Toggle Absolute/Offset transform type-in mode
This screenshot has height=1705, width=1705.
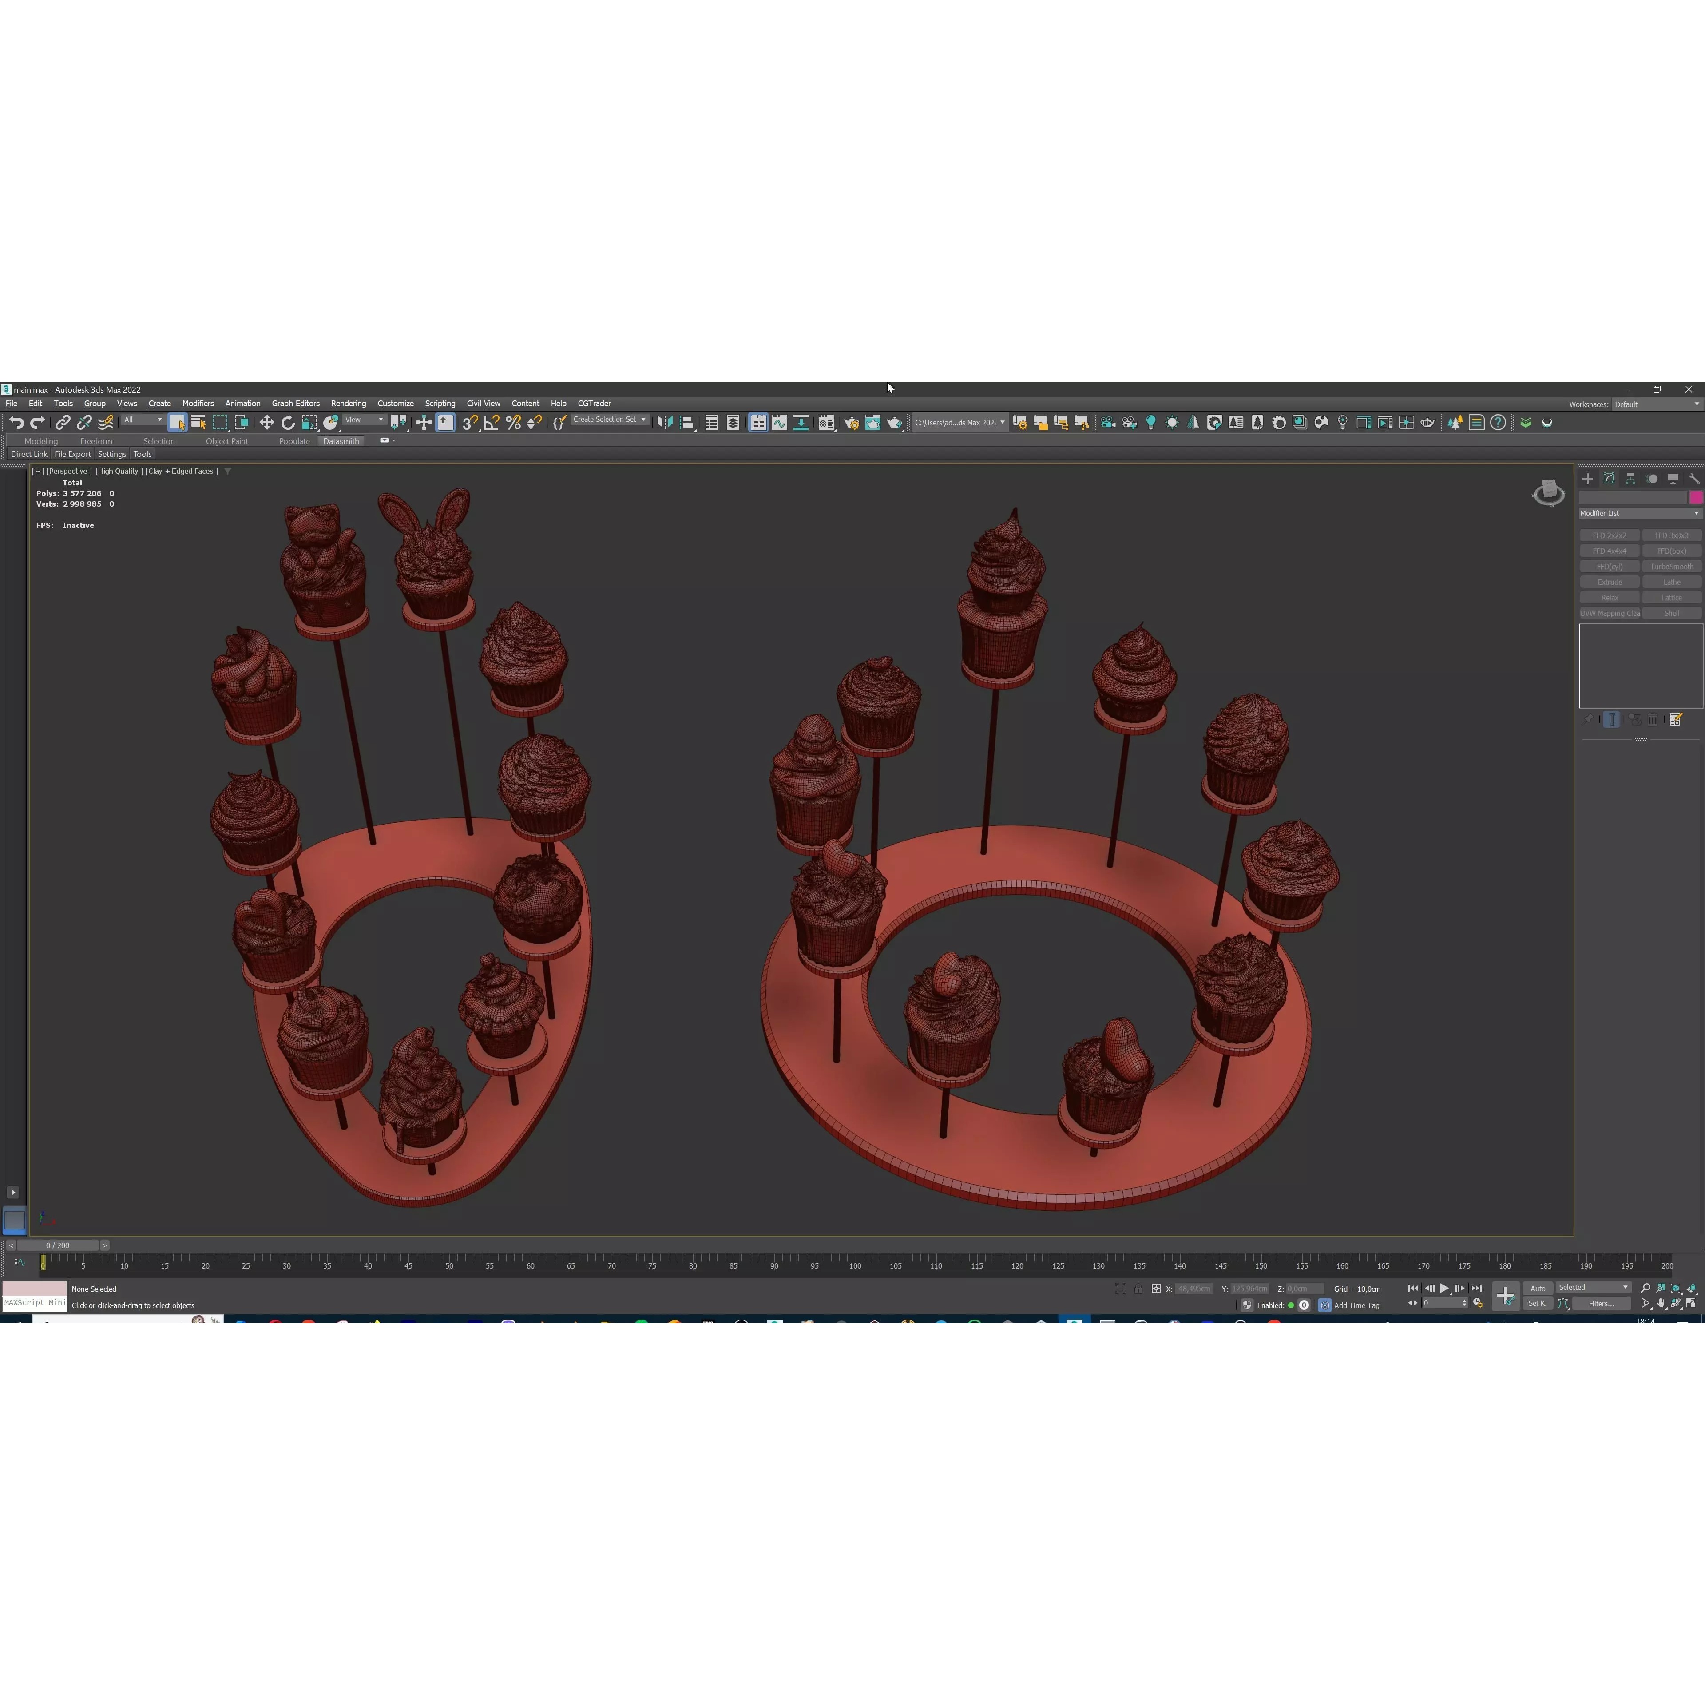tap(1156, 1289)
